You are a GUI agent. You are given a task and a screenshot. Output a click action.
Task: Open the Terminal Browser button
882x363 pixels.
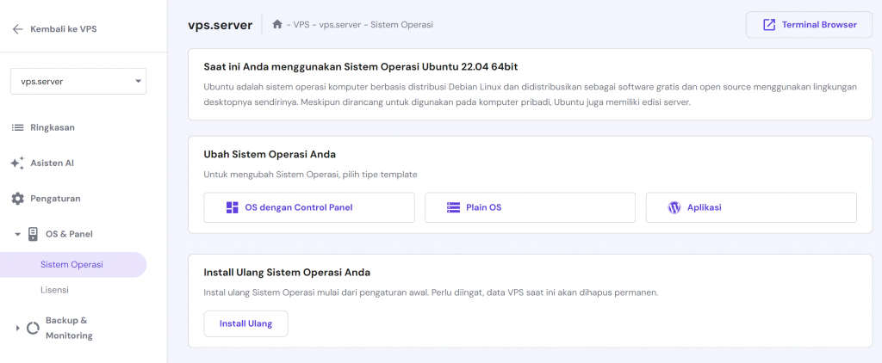coord(810,25)
